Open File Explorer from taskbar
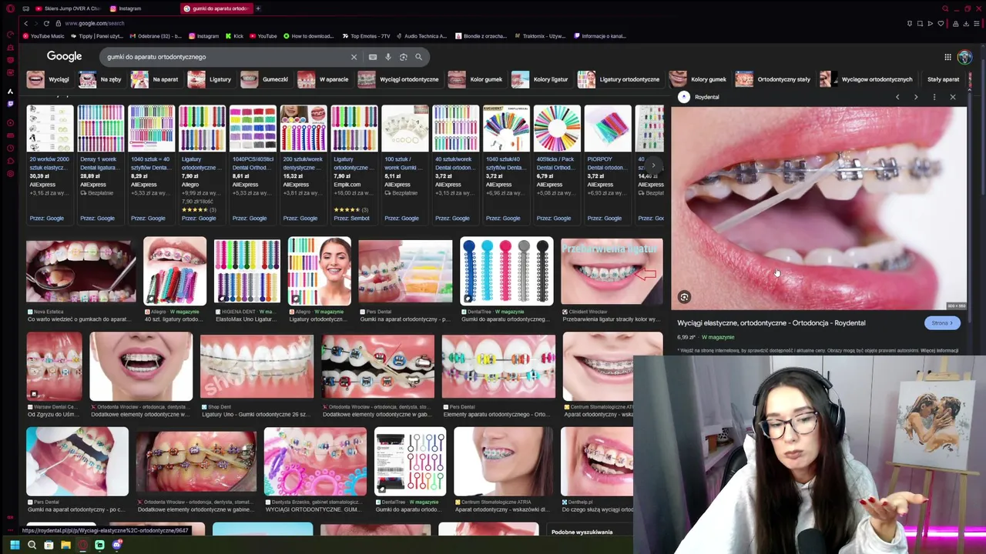The height and width of the screenshot is (554, 986). (65, 545)
